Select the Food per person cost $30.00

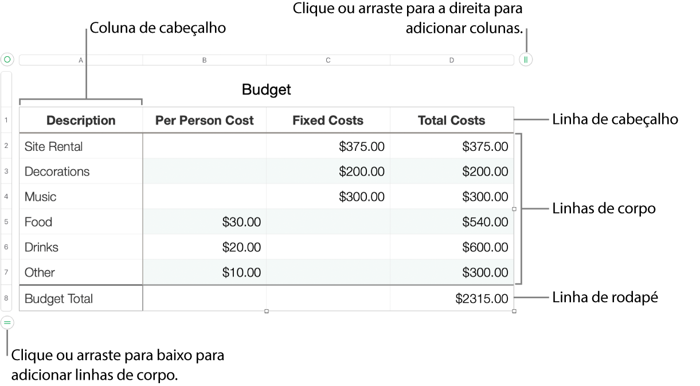[241, 222]
